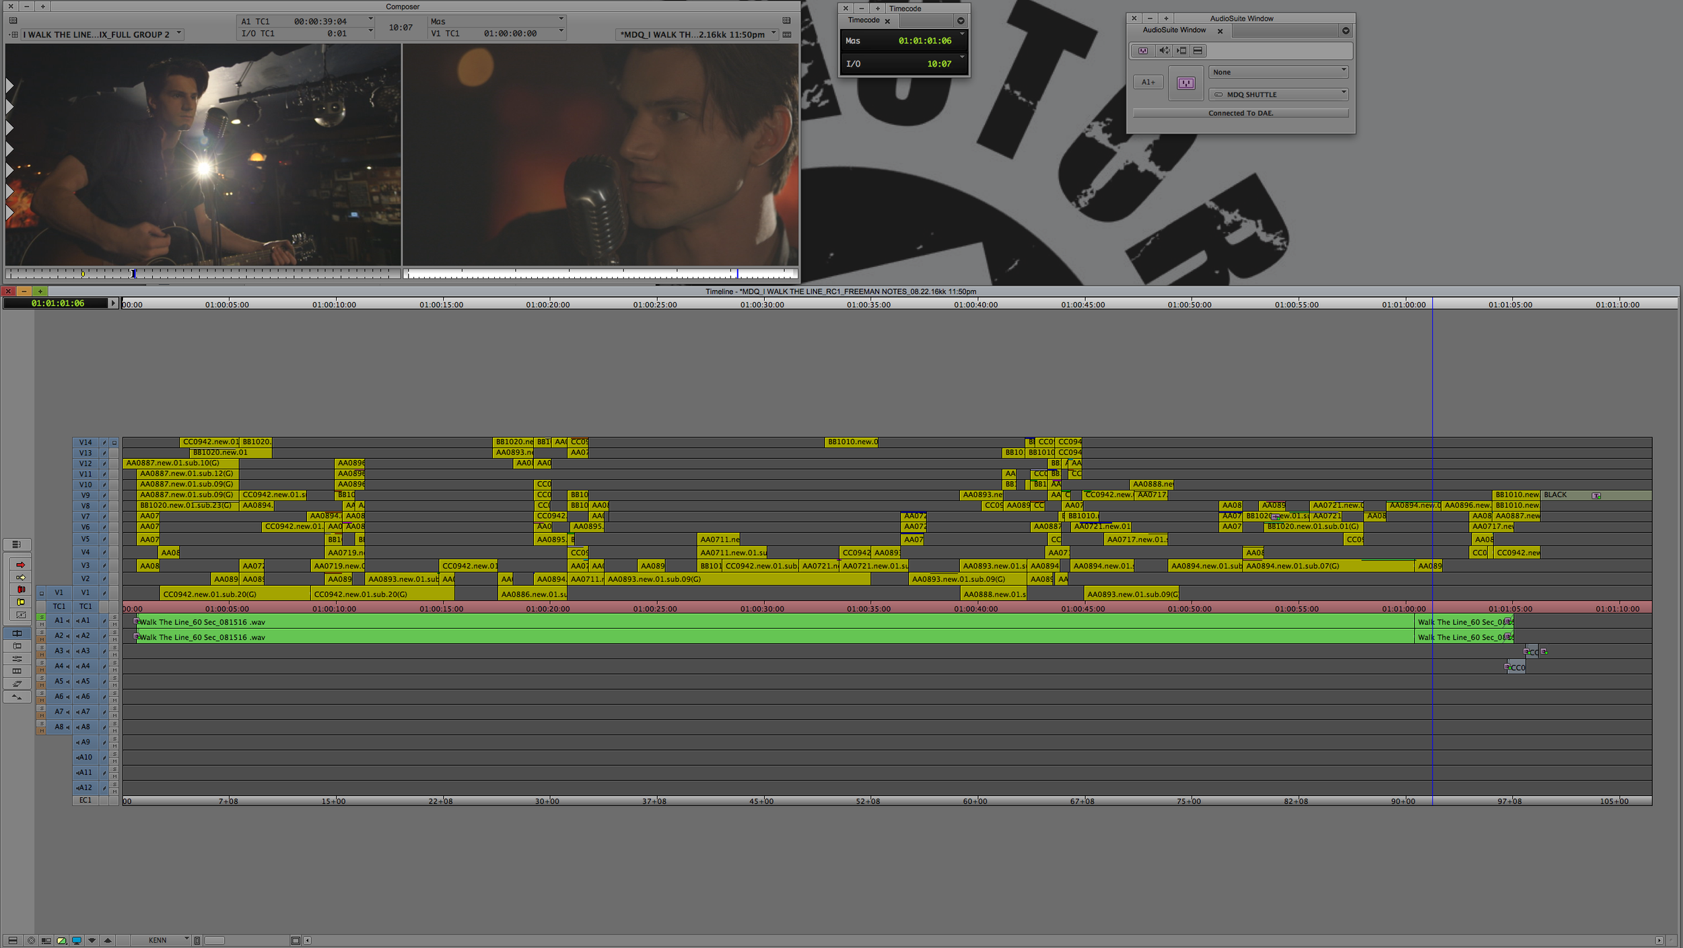The image size is (1683, 948).
Task: Toggle the Mute button on source A5
Action: (x=41, y=685)
